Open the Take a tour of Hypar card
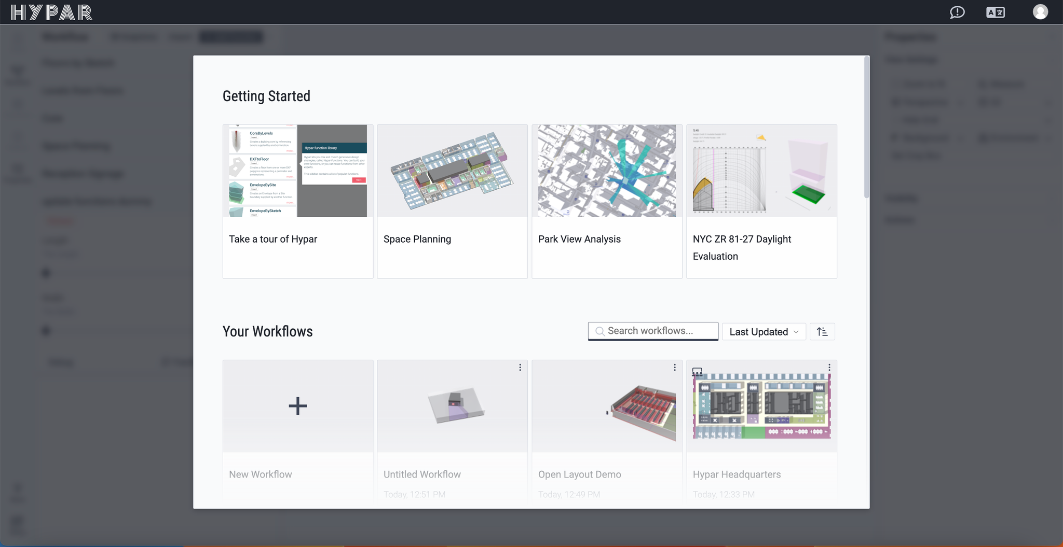The height and width of the screenshot is (547, 1063). [297, 201]
